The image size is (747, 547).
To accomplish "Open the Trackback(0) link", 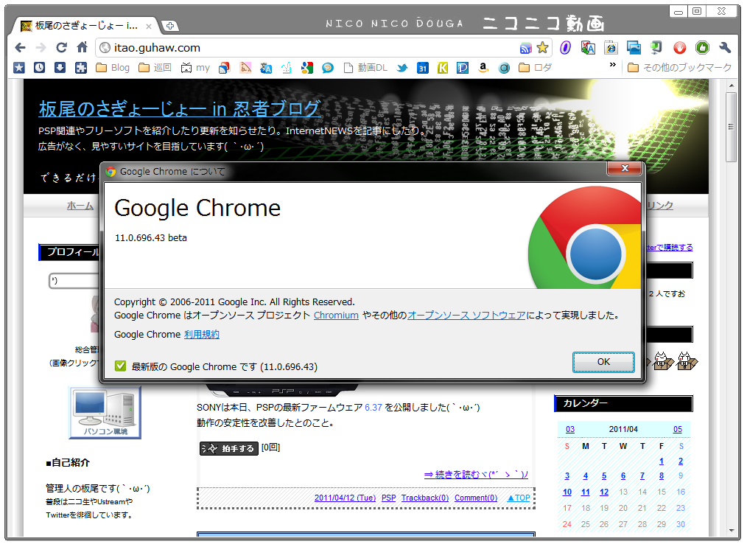I will click(x=425, y=498).
